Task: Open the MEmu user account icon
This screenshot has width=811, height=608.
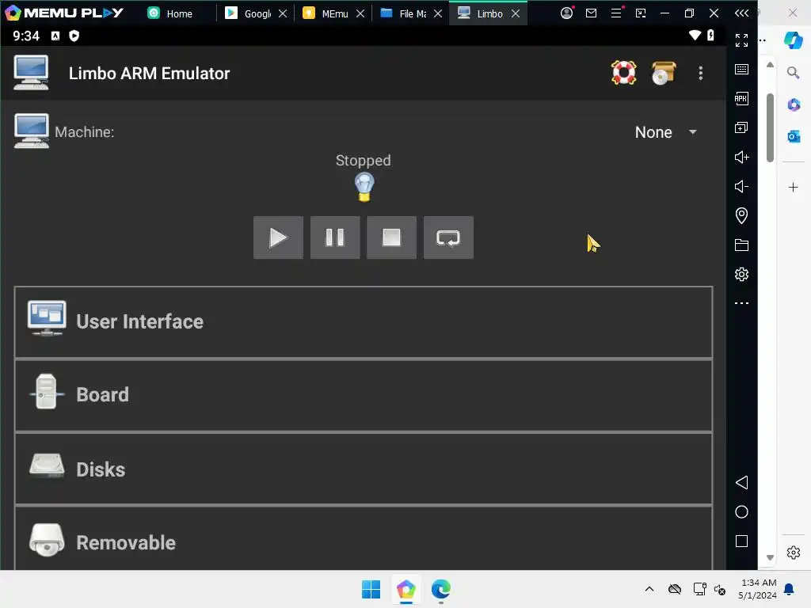Action: tap(567, 13)
